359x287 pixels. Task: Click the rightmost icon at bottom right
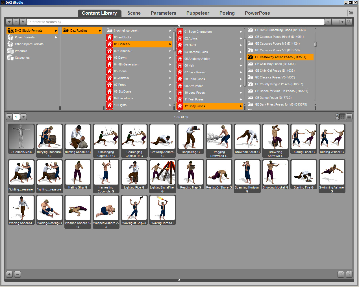(349, 274)
